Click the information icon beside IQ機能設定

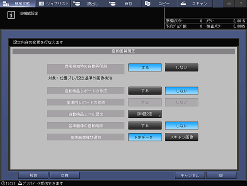(11, 15)
